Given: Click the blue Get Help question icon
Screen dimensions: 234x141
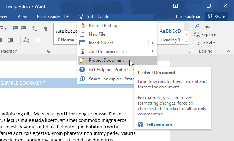Looking at the screenshot, I should (82, 70).
